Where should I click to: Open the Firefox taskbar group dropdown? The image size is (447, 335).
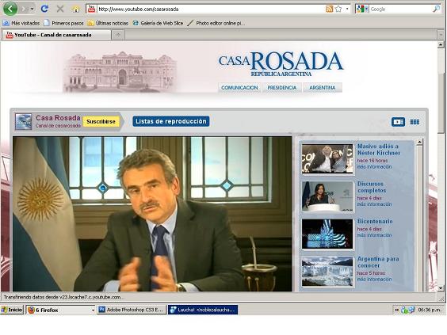point(93,310)
